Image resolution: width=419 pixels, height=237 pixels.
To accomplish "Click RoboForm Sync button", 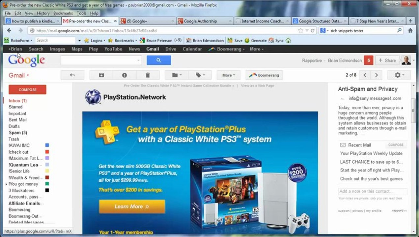I will [276, 40].
